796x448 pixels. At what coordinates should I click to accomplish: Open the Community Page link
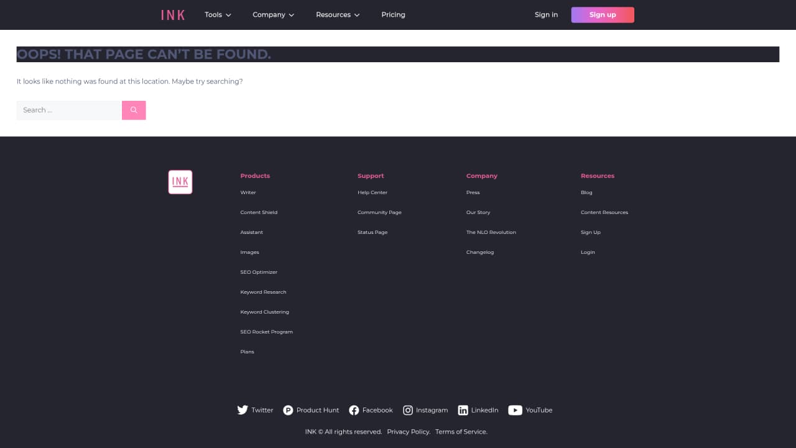[x=379, y=212]
